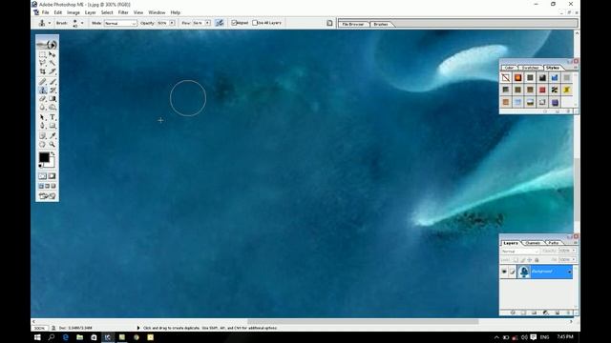Select the Magic Wand tool
The image size is (611, 343).
53,63
